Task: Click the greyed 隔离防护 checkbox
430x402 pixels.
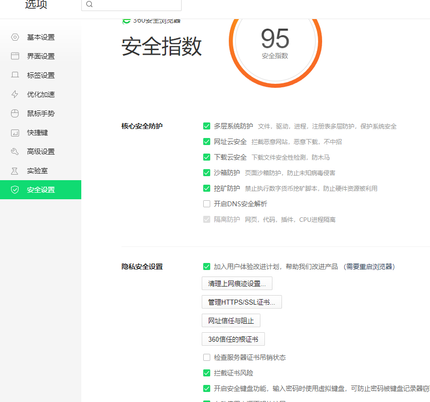Action: pyautogui.click(x=207, y=219)
